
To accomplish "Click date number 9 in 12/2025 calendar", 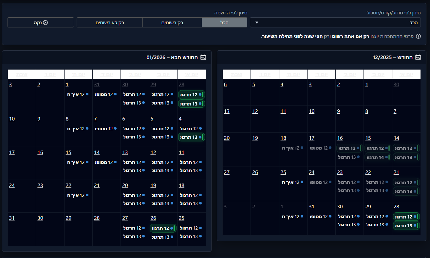I will click(x=339, y=111).
